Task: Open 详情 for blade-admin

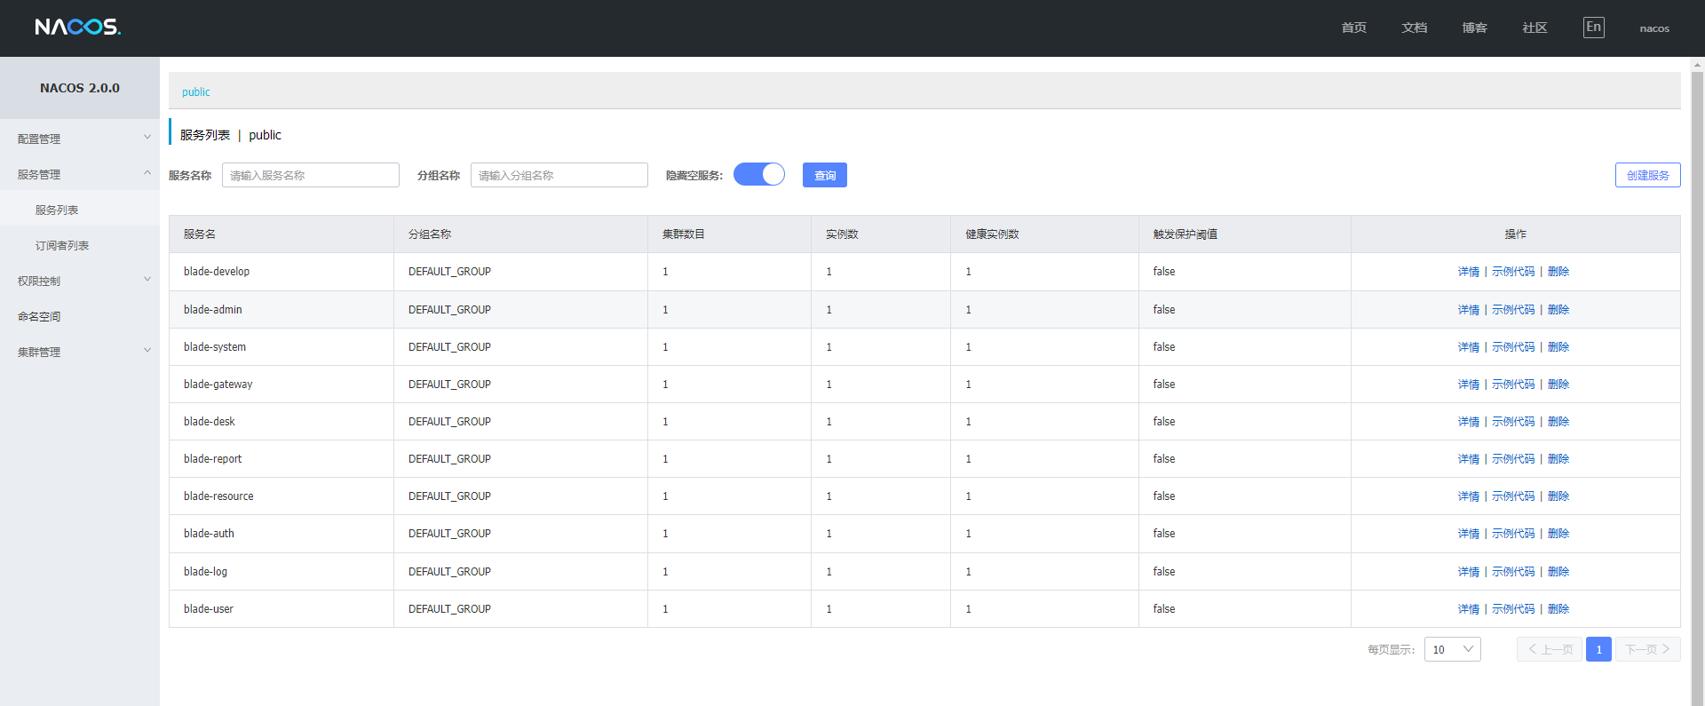Action: (x=1469, y=310)
